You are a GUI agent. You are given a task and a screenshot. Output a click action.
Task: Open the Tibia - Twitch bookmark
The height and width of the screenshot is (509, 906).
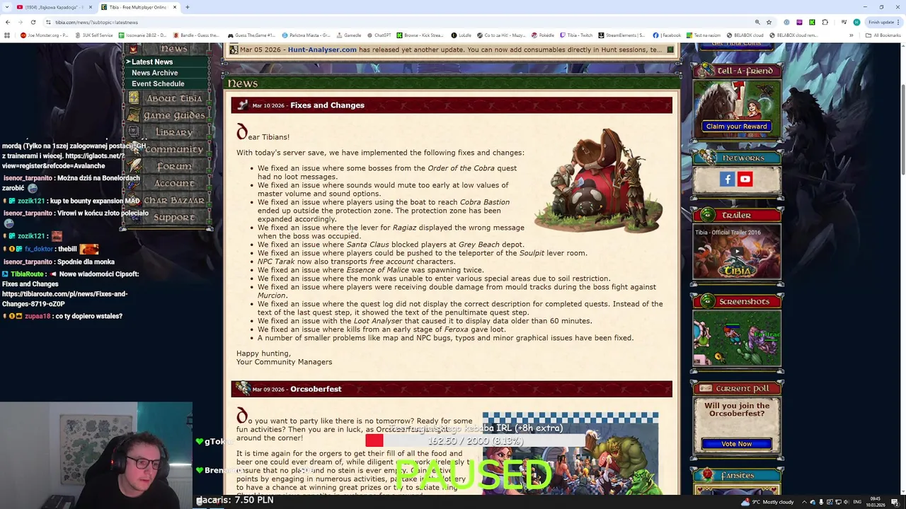[x=576, y=35]
